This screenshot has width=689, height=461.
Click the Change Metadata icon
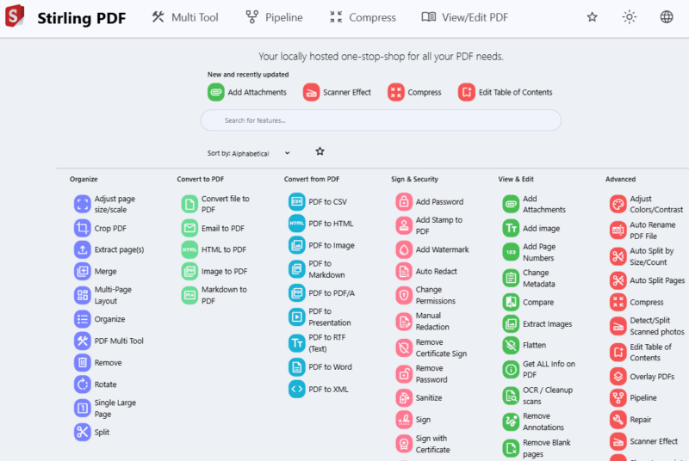[x=511, y=278]
